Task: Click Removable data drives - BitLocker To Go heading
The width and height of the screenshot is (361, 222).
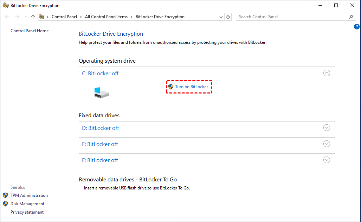Action: [x=128, y=179]
